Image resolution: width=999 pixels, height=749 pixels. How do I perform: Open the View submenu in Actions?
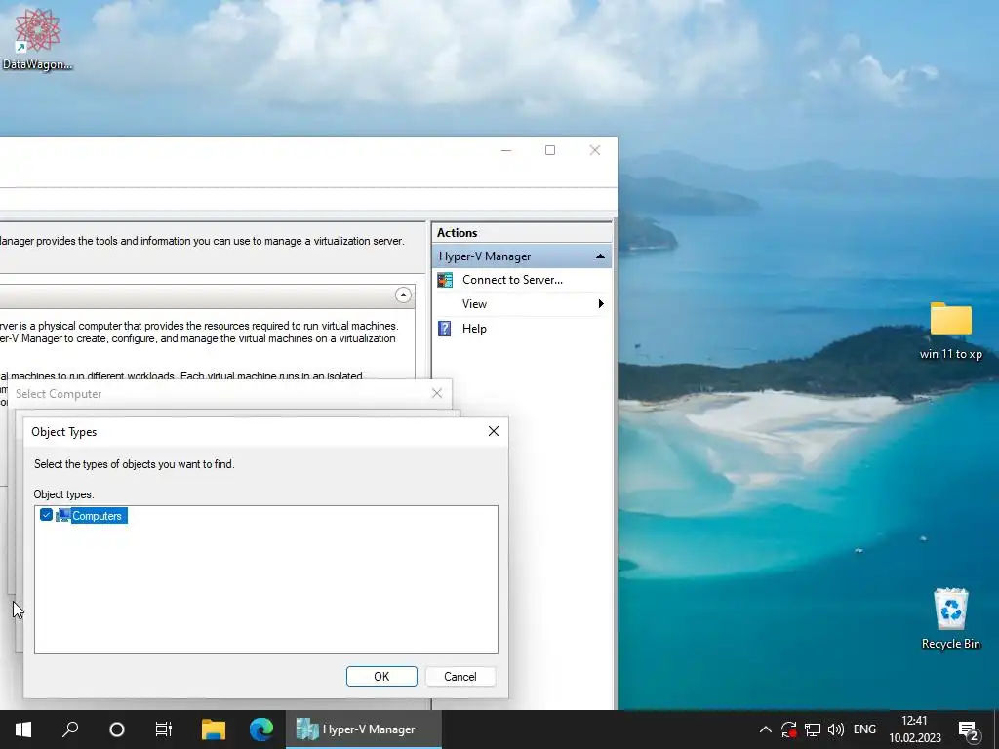click(475, 304)
